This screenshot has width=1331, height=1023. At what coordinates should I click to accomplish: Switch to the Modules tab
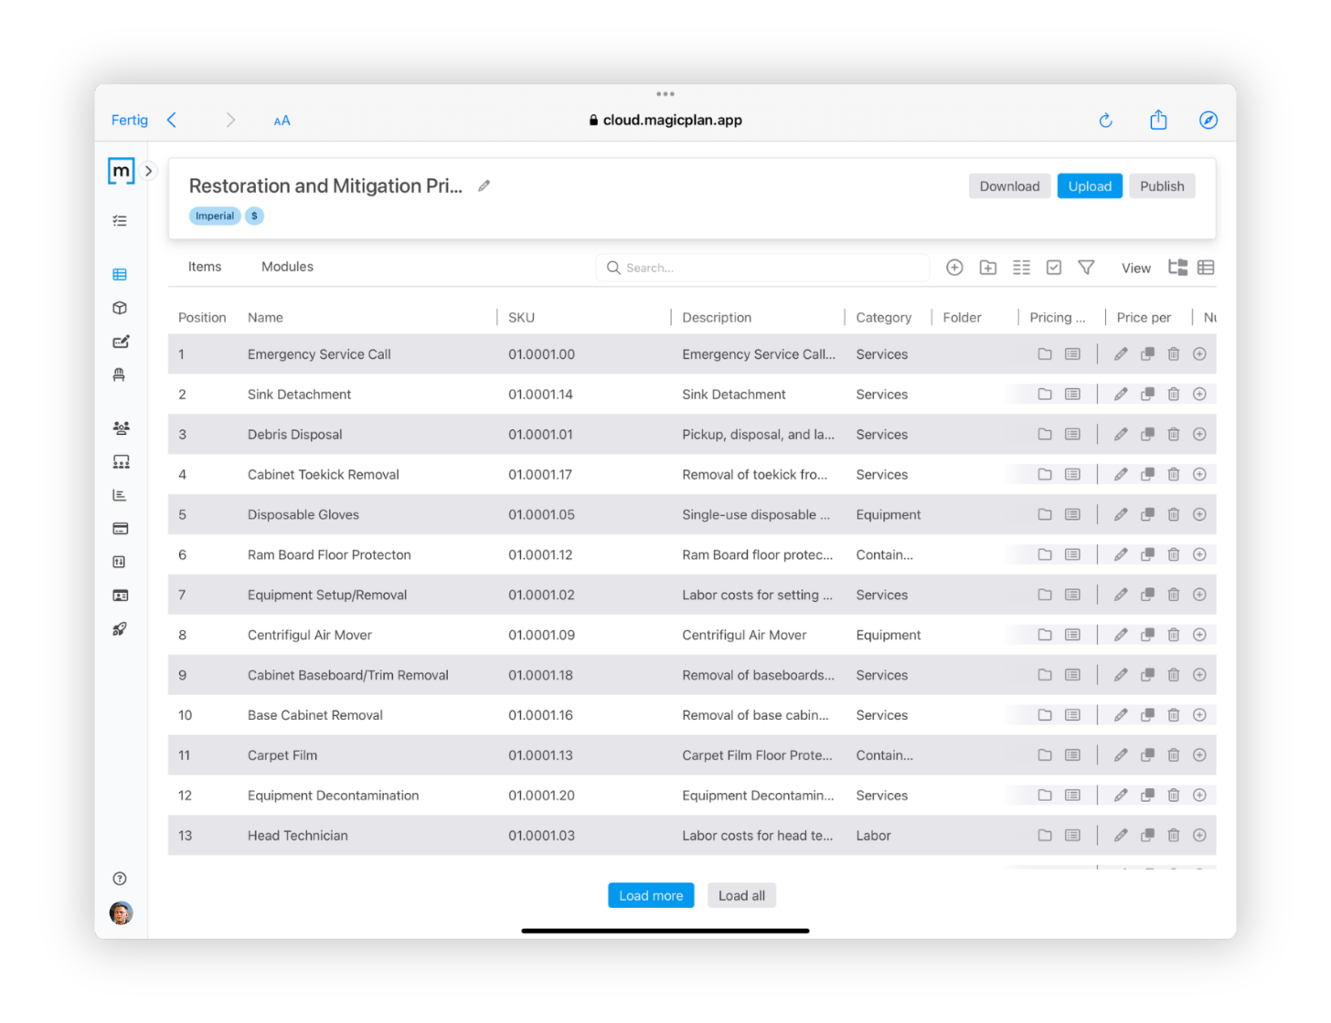pyautogui.click(x=287, y=266)
